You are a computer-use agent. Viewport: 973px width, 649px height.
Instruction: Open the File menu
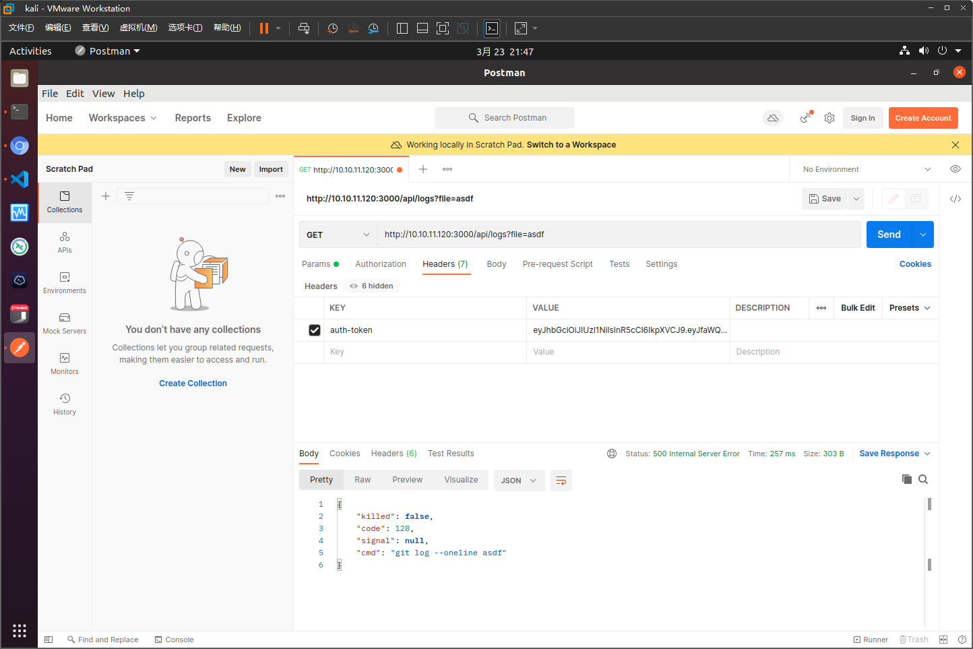[50, 94]
